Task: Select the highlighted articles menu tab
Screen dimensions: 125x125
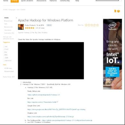Action: 15,1
